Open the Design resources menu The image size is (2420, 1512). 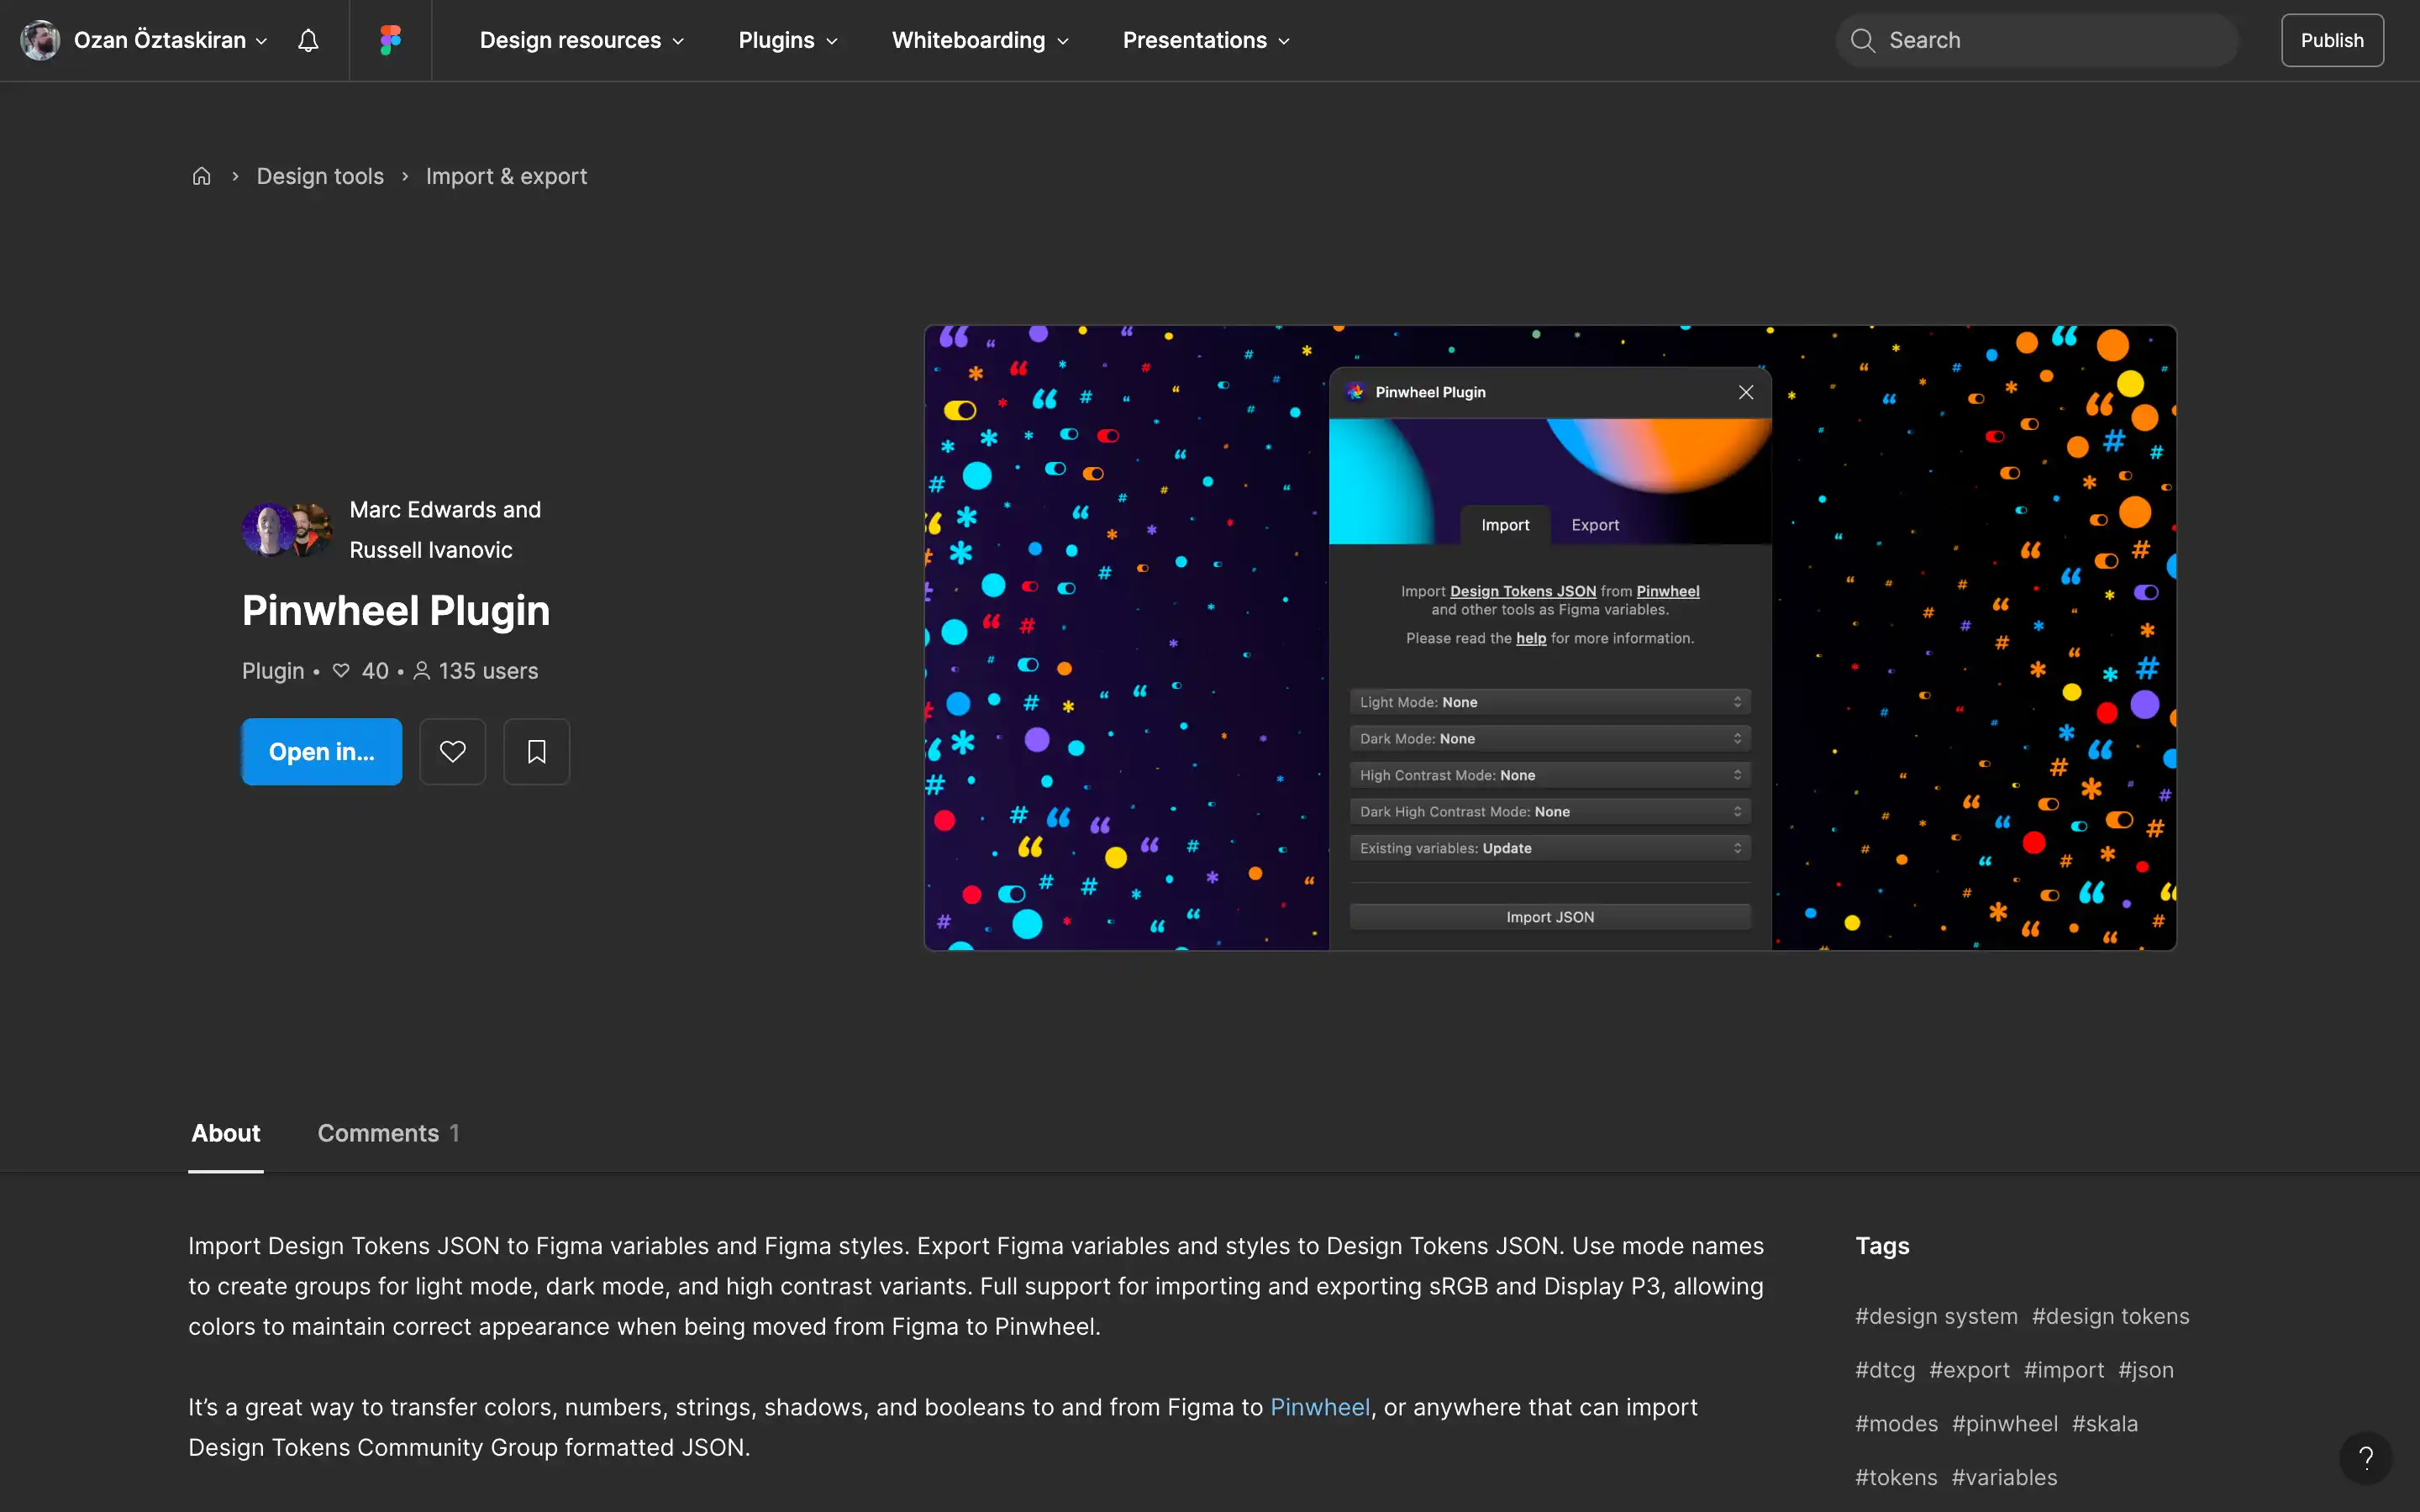(582, 40)
